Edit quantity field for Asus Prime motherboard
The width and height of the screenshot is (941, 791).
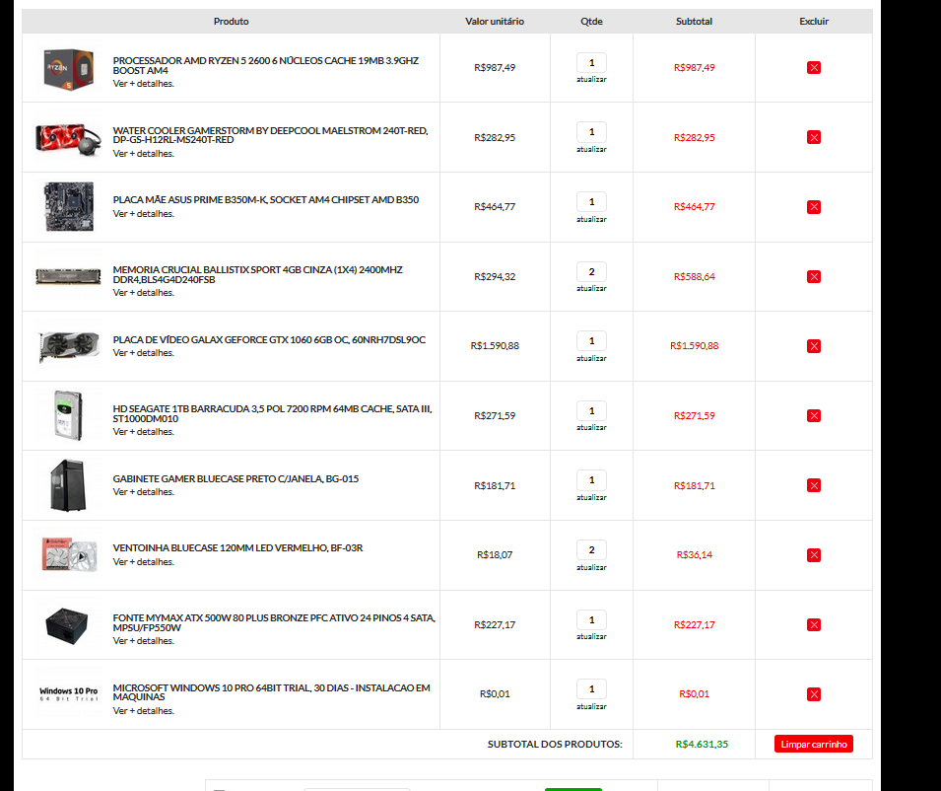tap(591, 202)
